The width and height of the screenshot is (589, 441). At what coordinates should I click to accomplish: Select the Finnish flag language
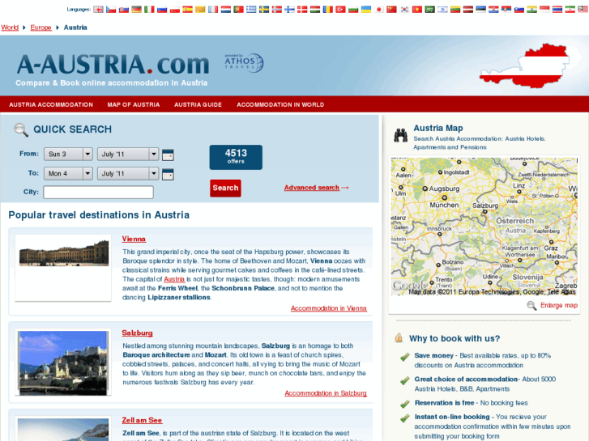click(x=289, y=10)
